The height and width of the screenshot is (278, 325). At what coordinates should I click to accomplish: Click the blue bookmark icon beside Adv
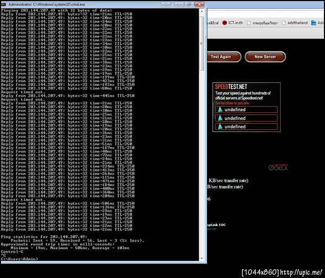(x=314, y=23)
